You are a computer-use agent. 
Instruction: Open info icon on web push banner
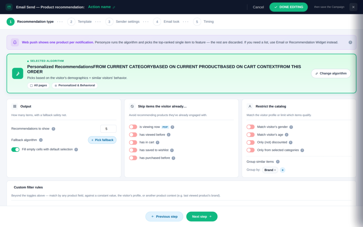pyautogui.click(x=350, y=43)
